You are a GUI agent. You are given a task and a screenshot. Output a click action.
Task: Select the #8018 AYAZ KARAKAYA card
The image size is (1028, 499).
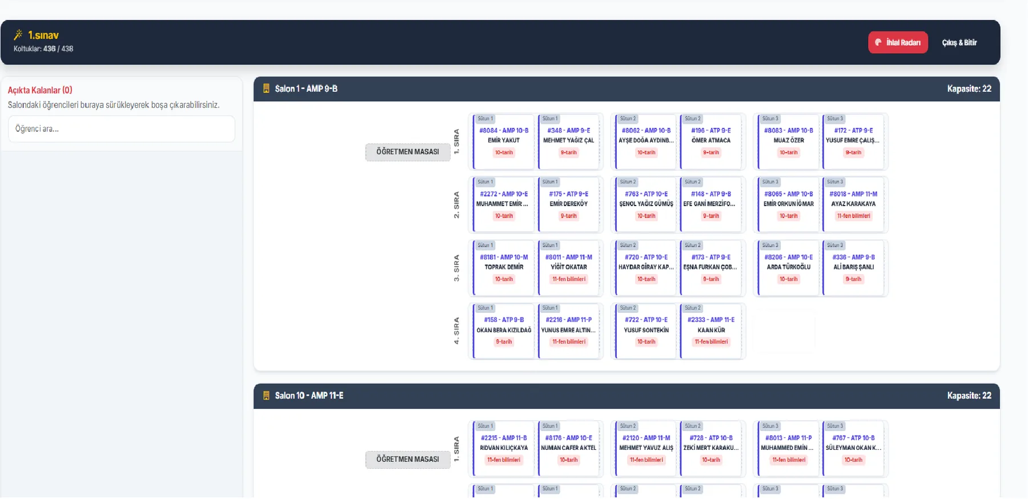[x=853, y=205]
